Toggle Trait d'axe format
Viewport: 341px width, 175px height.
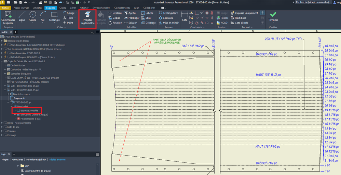(x=238, y=18)
